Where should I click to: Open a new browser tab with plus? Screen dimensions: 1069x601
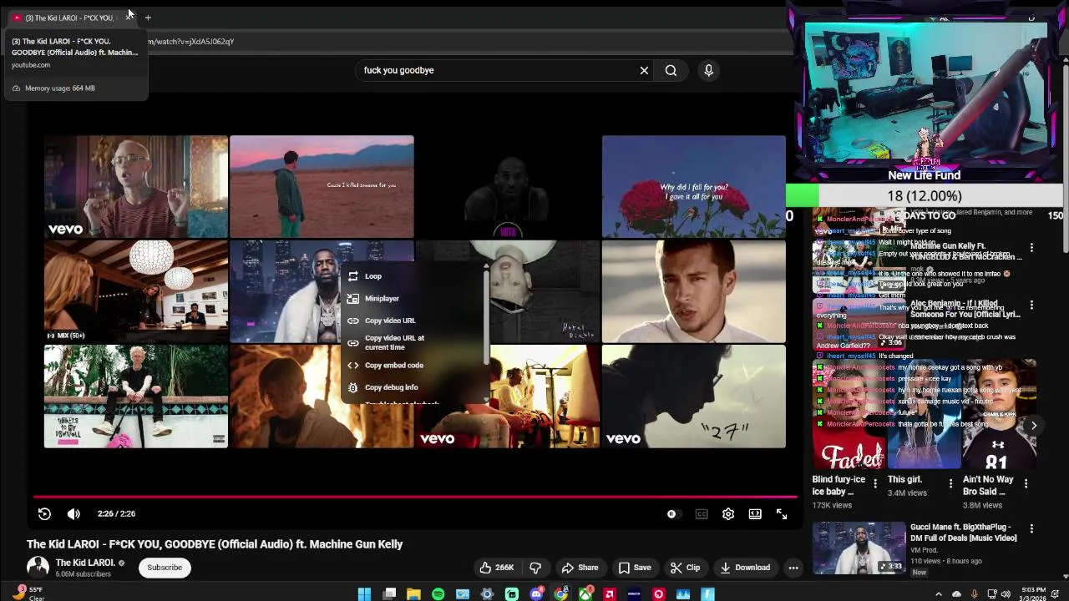click(148, 18)
